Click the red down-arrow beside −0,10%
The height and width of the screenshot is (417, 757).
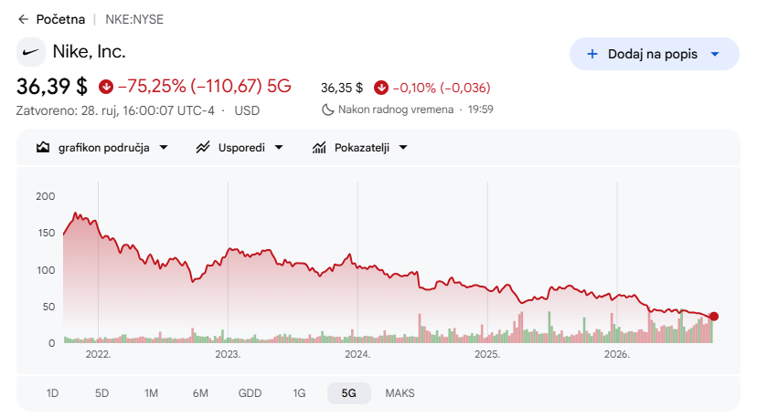pos(381,88)
